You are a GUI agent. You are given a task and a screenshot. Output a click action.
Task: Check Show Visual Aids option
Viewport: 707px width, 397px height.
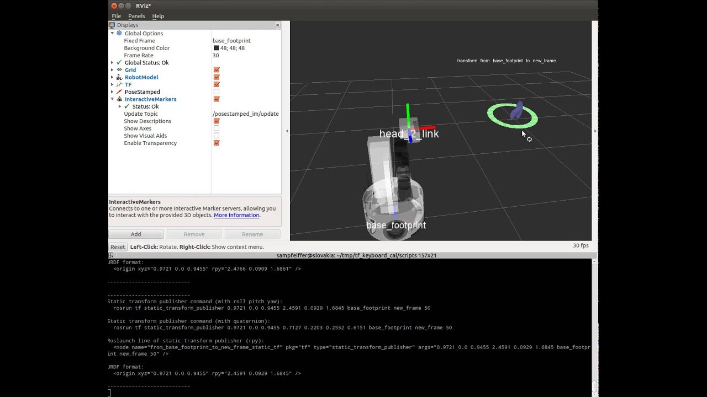[217, 136]
